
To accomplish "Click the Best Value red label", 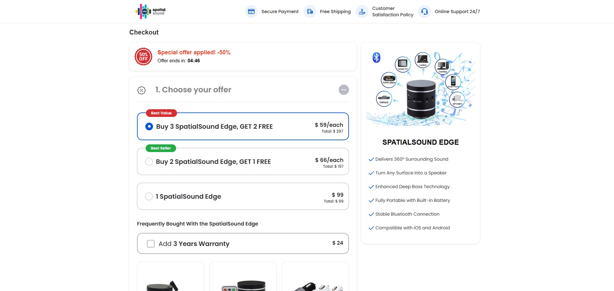I will click(x=161, y=113).
